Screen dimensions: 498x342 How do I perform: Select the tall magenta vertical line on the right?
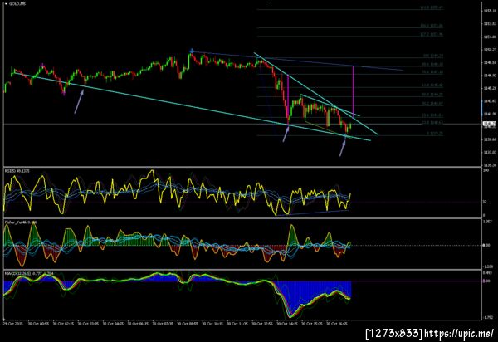coord(354,90)
